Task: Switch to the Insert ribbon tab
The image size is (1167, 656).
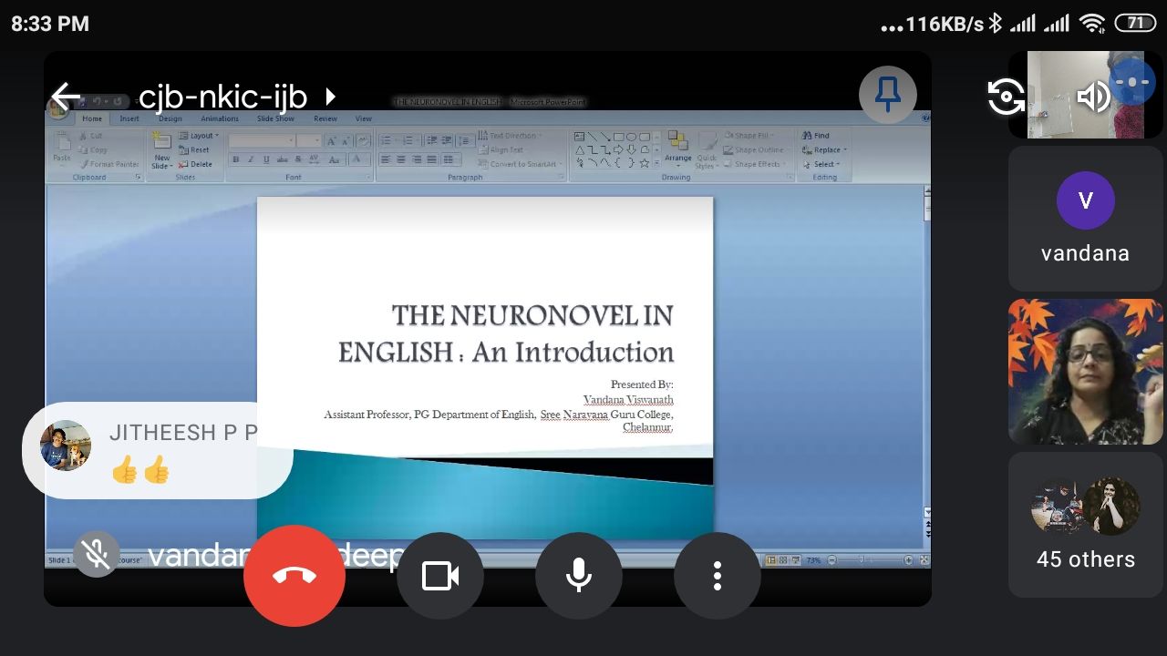Action: [129, 118]
